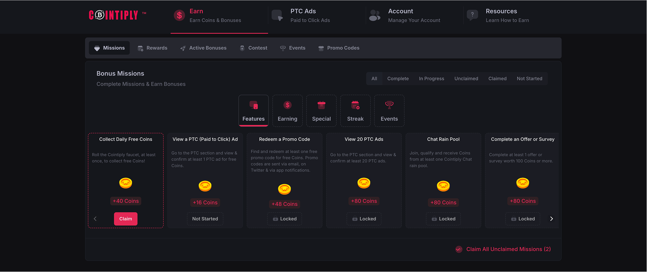Open the Chat Rain Pool mission card

443,168
